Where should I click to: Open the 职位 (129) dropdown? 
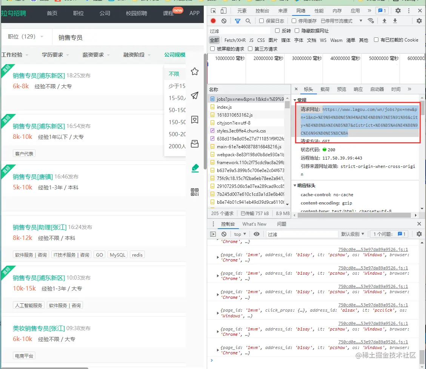pos(26,37)
